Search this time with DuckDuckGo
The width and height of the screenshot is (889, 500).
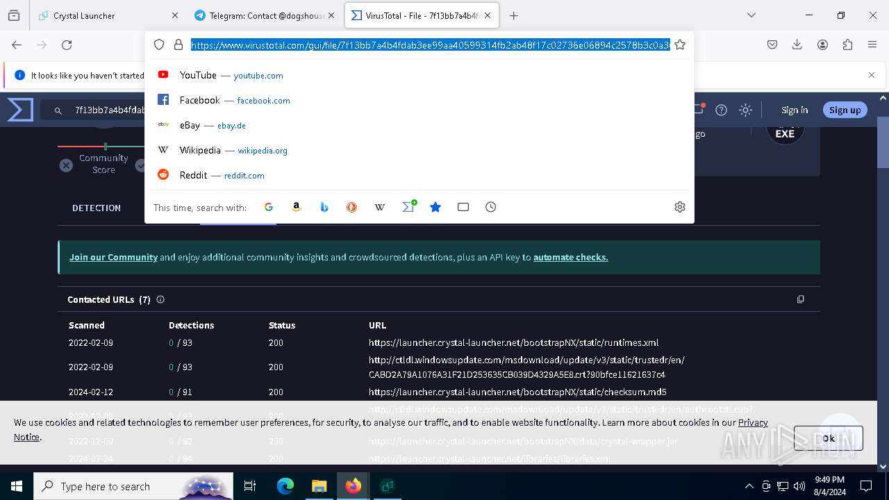pyautogui.click(x=352, y=207)
